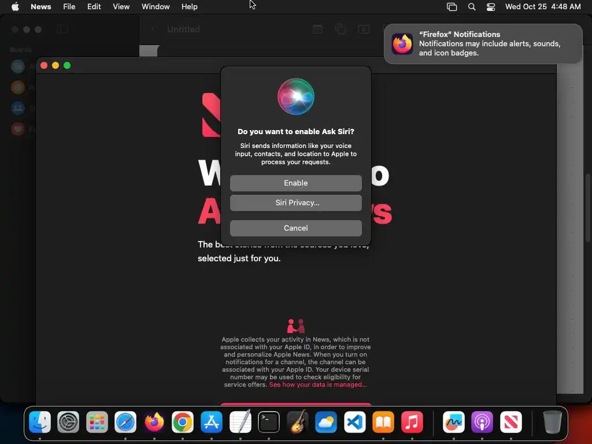Open the cloud weather app in the Dock
The width and height of the screenshot is (592, 444).
[326, 421]
